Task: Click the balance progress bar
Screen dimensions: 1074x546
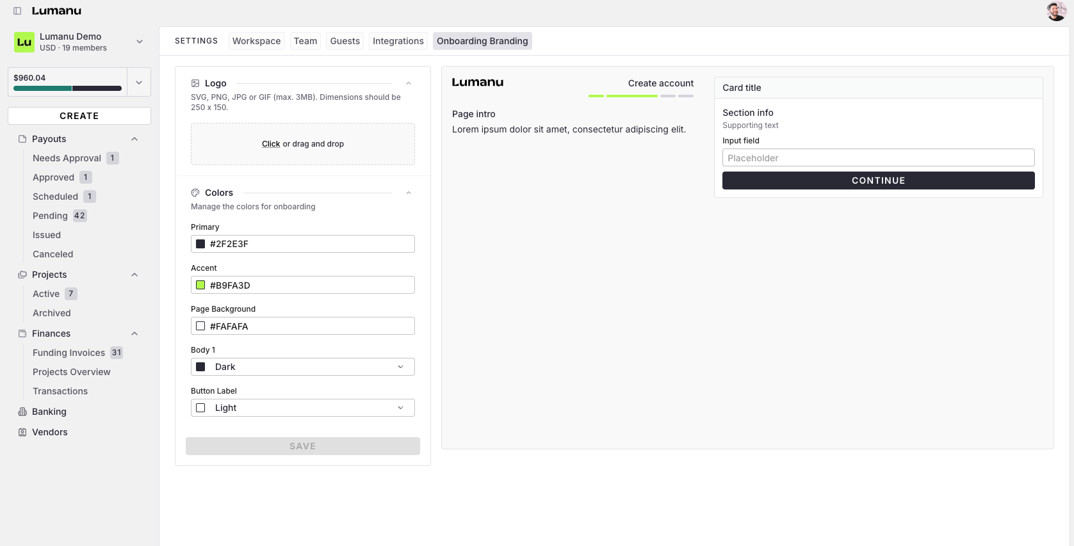Action: pyautogui.click(x=67, y=88)
